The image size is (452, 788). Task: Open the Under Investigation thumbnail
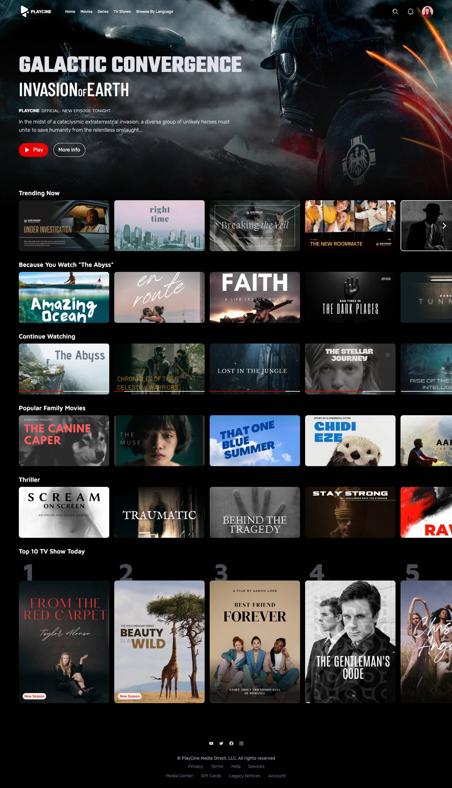tap(64, 226)
